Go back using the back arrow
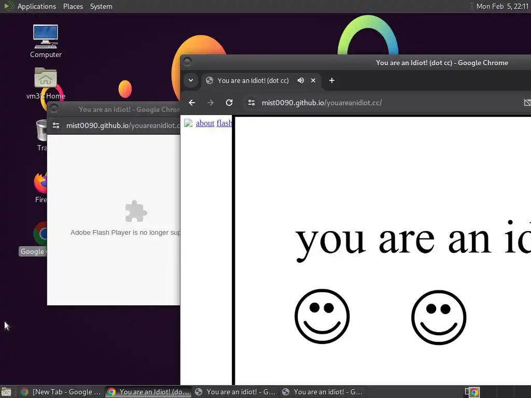The width and height of the screenshot is (531, 398). [192, 103]
